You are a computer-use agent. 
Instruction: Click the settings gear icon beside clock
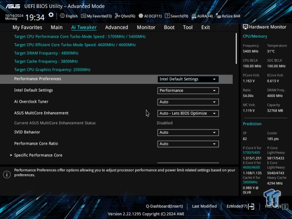click(49, 16)
